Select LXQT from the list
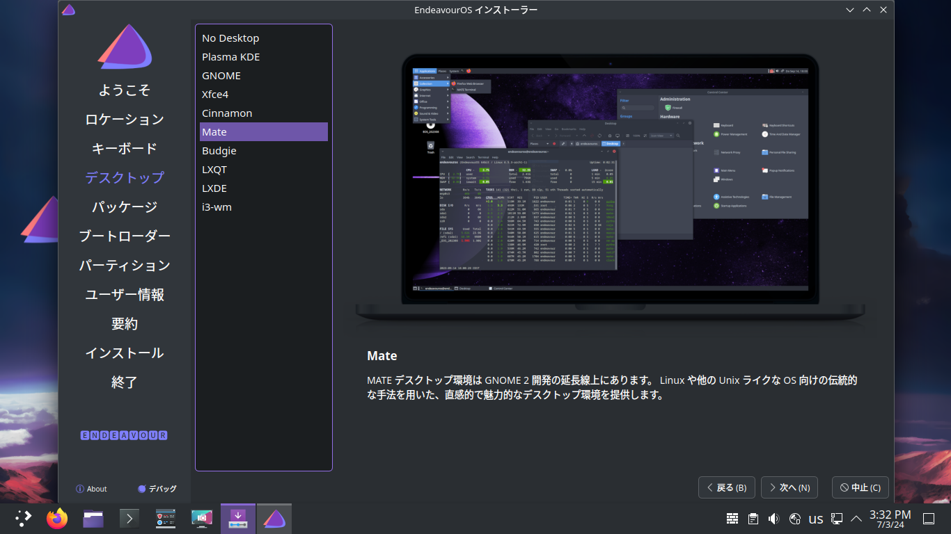The height and width of the screenshot is (534, 951). coord(264,170)
